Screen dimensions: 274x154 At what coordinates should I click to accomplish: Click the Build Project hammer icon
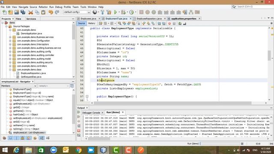pyautogui.click(x=103, y=12)
